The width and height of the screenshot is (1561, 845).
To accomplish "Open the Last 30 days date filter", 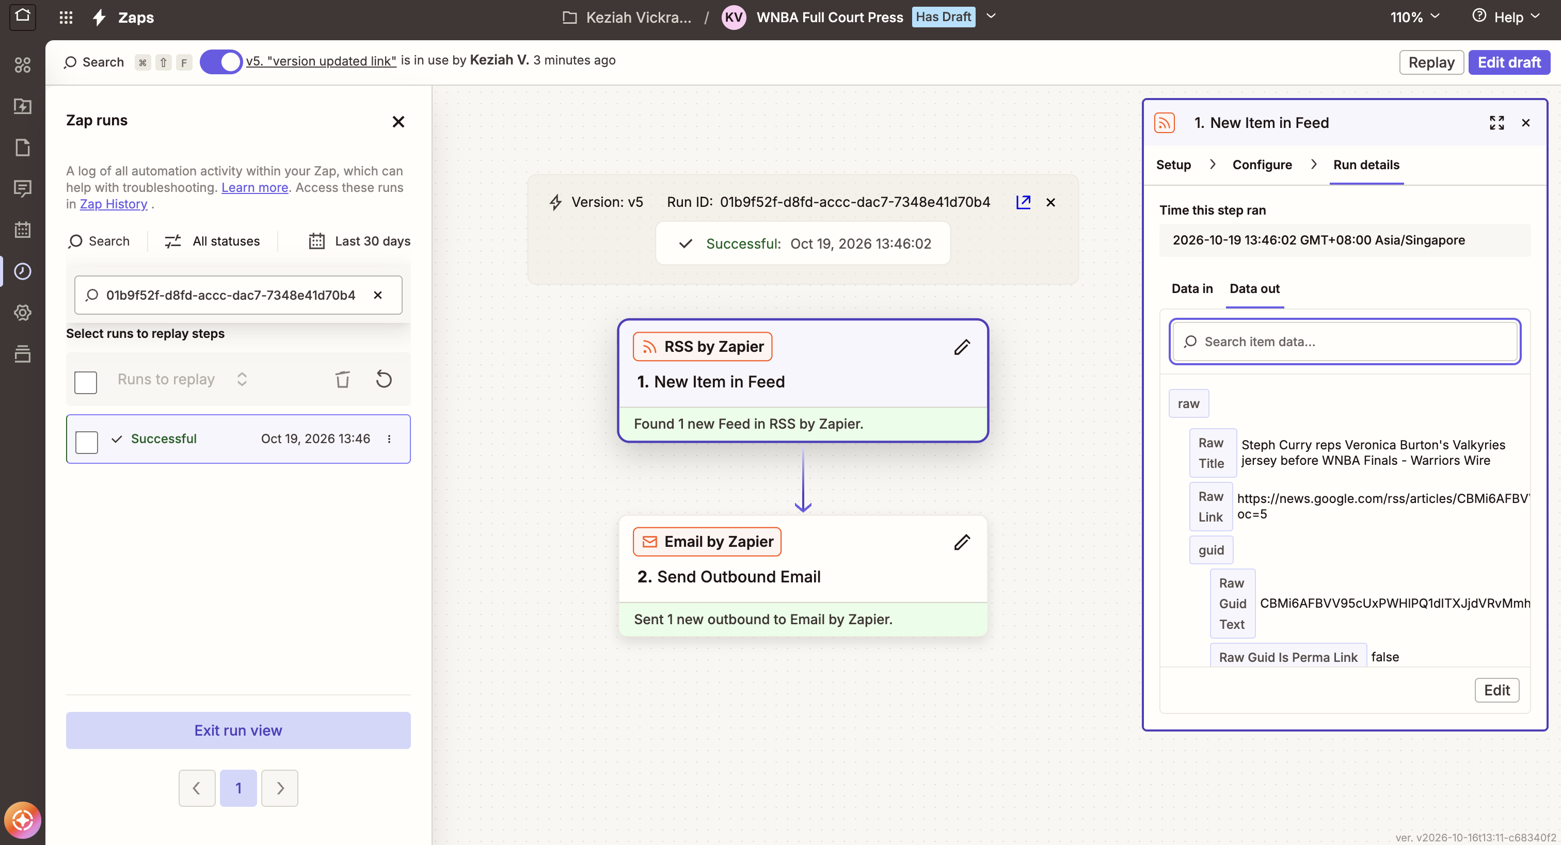I will click(359, 241).
